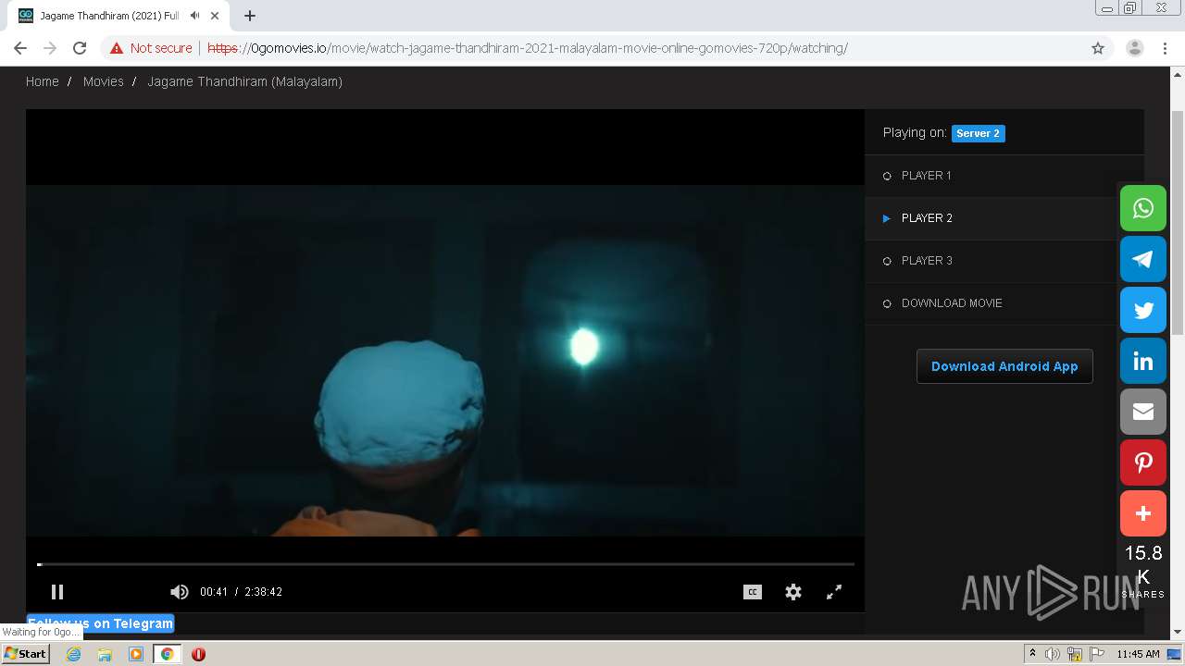Share on Twitter icon
Image resolution: width=1185 pixels, height=666 pixels.
[1143, 310]
